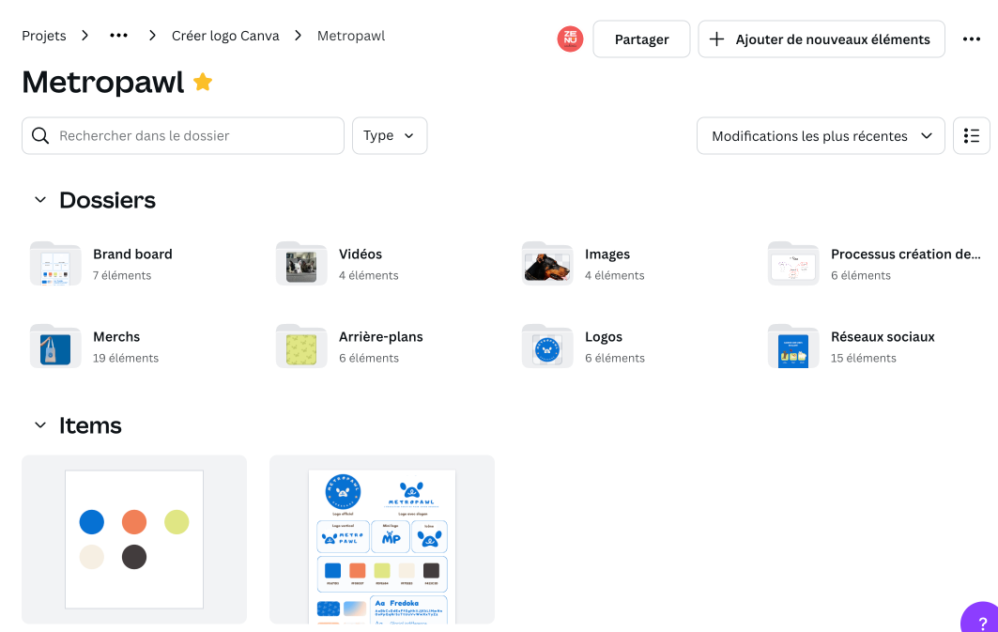Click 'Ajouter de nouveaux éléments'
998x632 pixels.
click(833, 39)
